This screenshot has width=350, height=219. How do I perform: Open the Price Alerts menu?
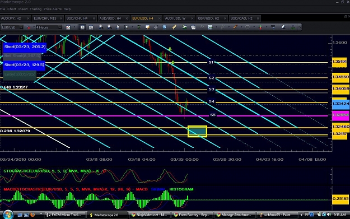pyautogui.click(x=53, y=9)
